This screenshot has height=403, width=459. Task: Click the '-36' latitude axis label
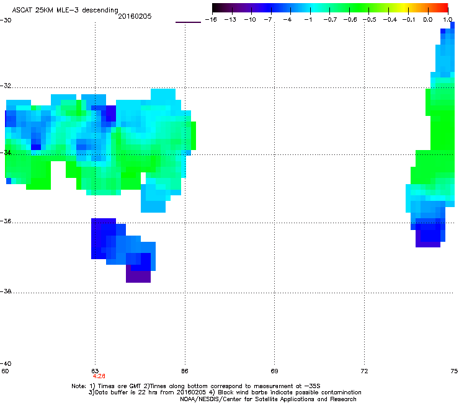[x=6, y=221]
